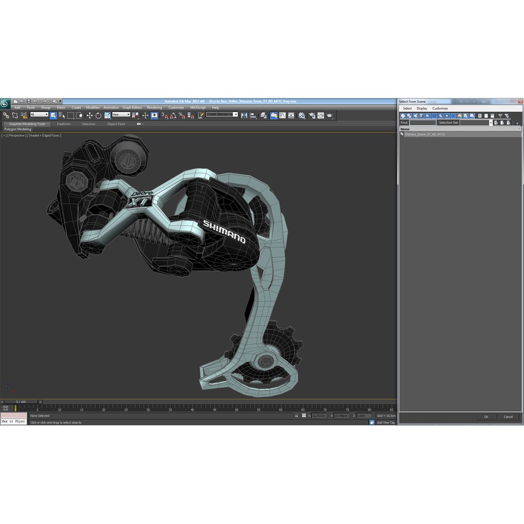Choose the Select and Move tool
524x524 pixels.
tap(90, 115)
